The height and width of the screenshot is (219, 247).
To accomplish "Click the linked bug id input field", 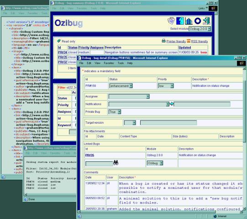I will 99,164.
